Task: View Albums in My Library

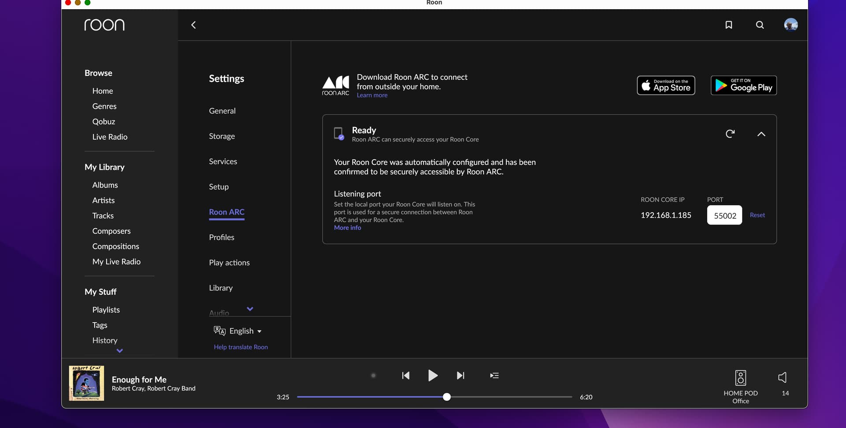Action: click(x=105, y=185)
